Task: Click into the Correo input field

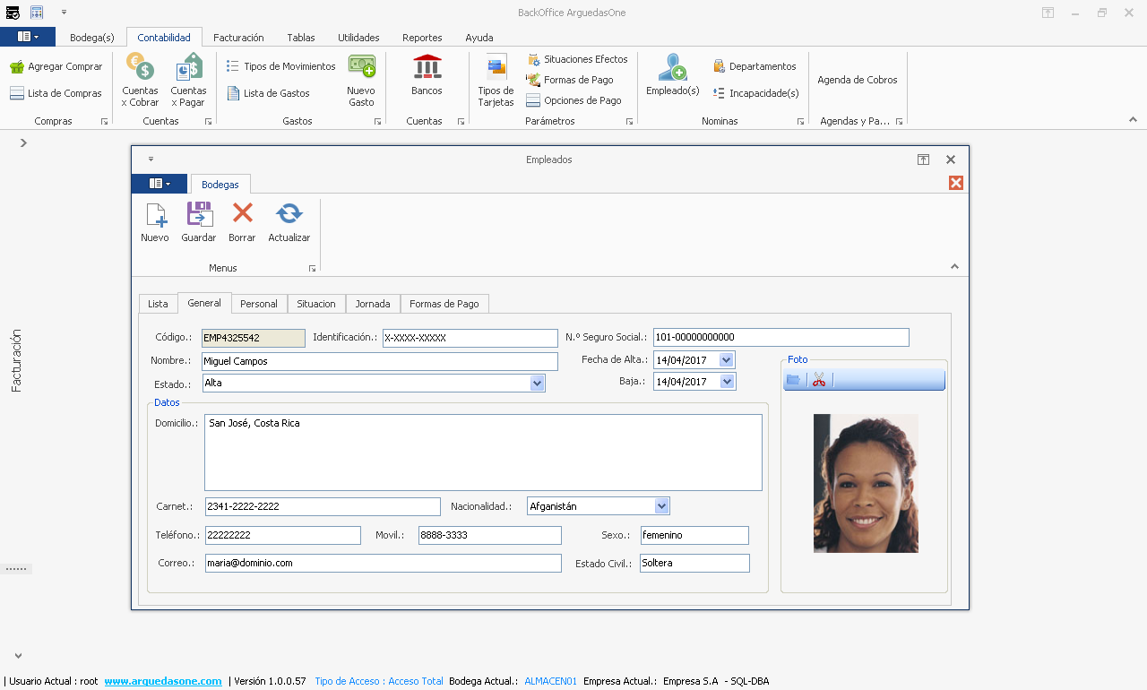Action: point(383,564)
